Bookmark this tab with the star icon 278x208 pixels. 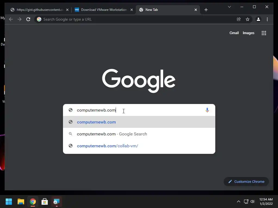tap(248, 19)
